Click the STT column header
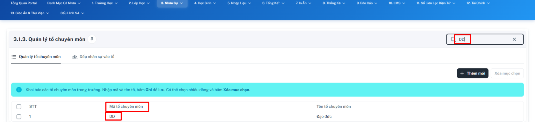Screen dimensions: 535x122 pyautogui.click(x=33, y=107)
